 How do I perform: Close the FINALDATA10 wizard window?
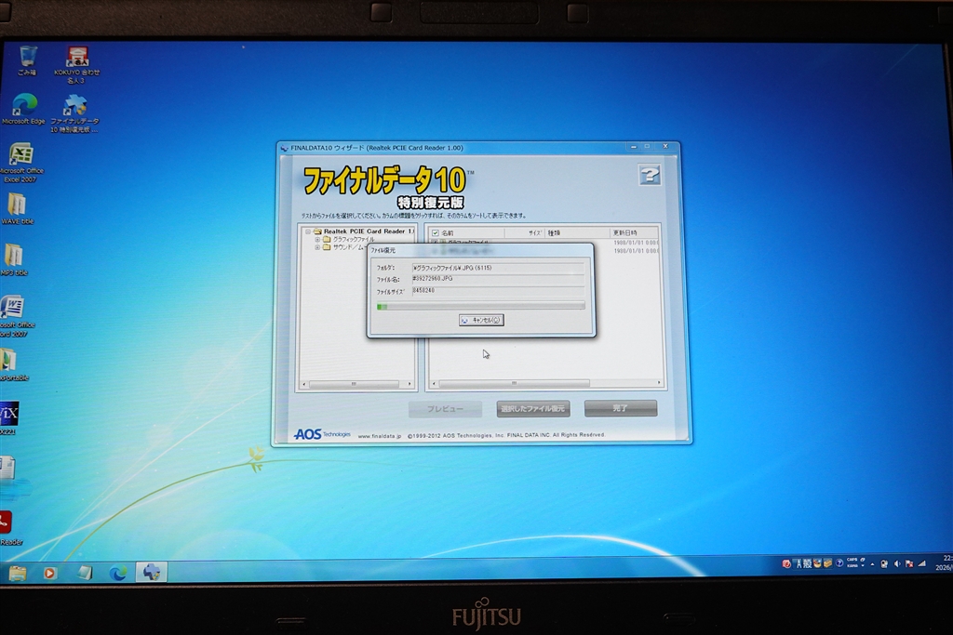(665, 146)
